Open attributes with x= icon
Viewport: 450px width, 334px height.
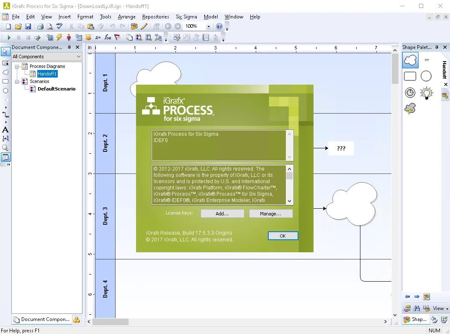point(98,37)
